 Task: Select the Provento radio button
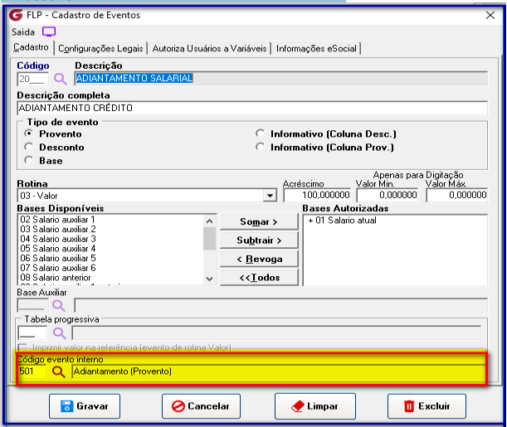point(29,133)
